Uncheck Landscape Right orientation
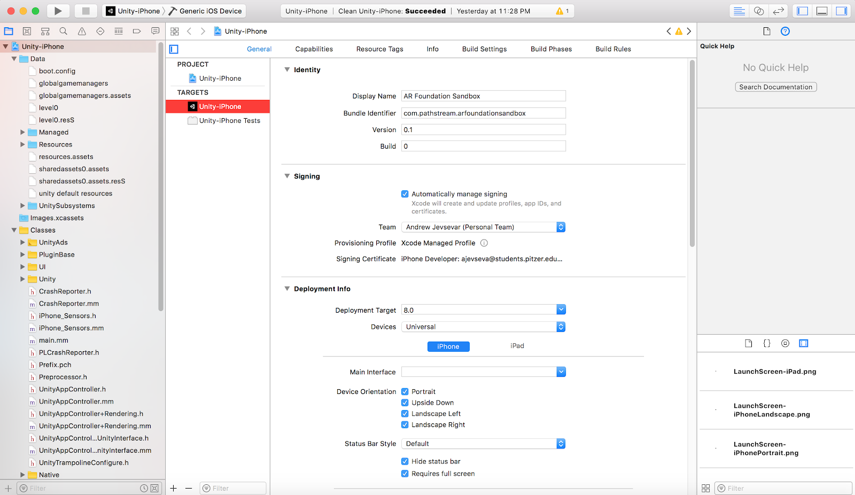The image size is (855, 495). 405,425
